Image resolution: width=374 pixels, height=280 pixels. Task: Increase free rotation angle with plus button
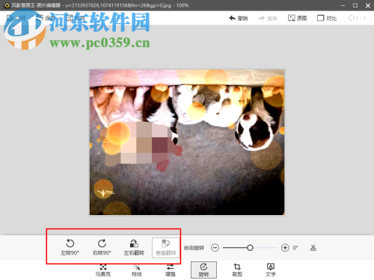(x=285, y=248)
